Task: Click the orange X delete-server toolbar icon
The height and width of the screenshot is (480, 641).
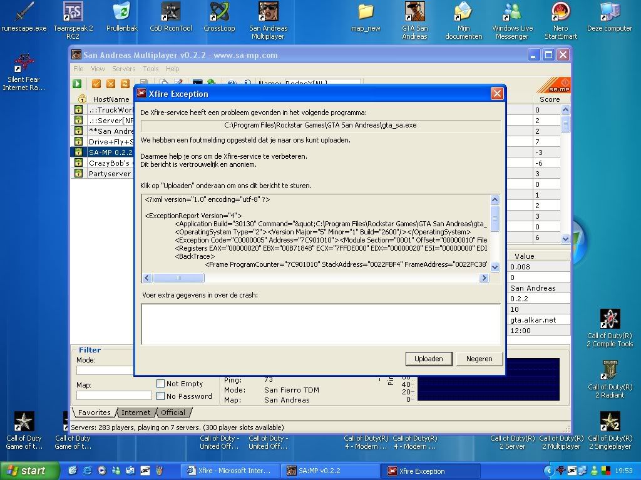Action: (111, 84)
